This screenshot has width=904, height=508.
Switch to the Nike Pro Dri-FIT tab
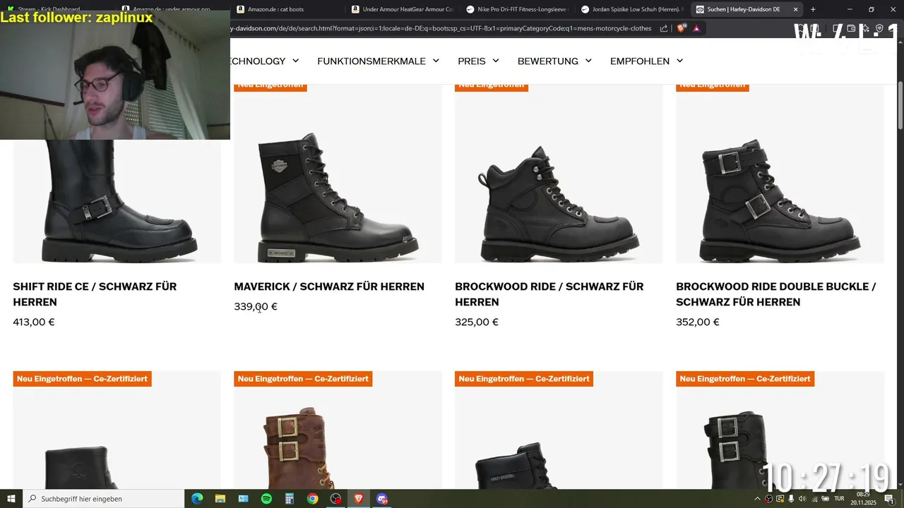click(x=517, y=9)
